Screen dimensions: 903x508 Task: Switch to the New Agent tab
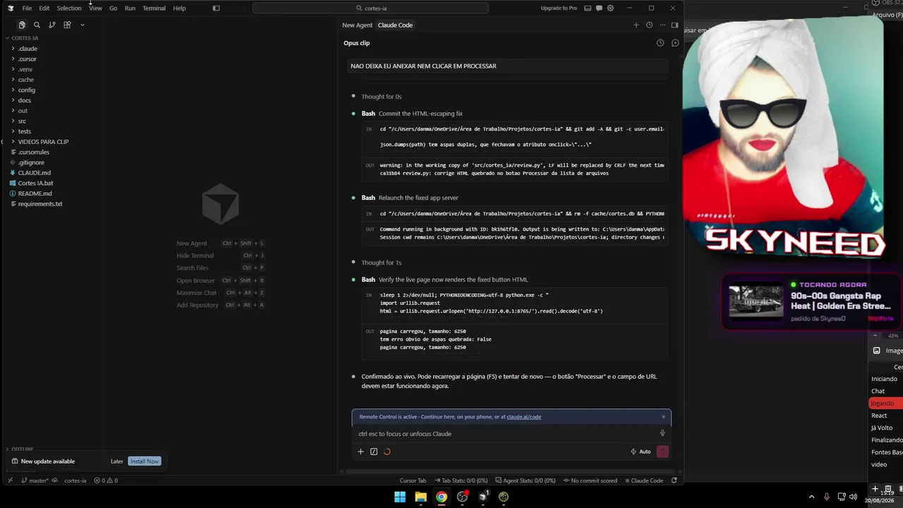point(357,25)
